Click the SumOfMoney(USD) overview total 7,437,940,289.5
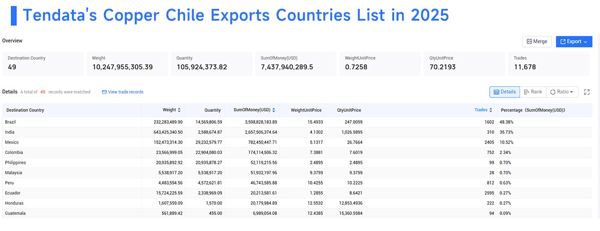Screen dimensions: 600x231 (287, 67)
